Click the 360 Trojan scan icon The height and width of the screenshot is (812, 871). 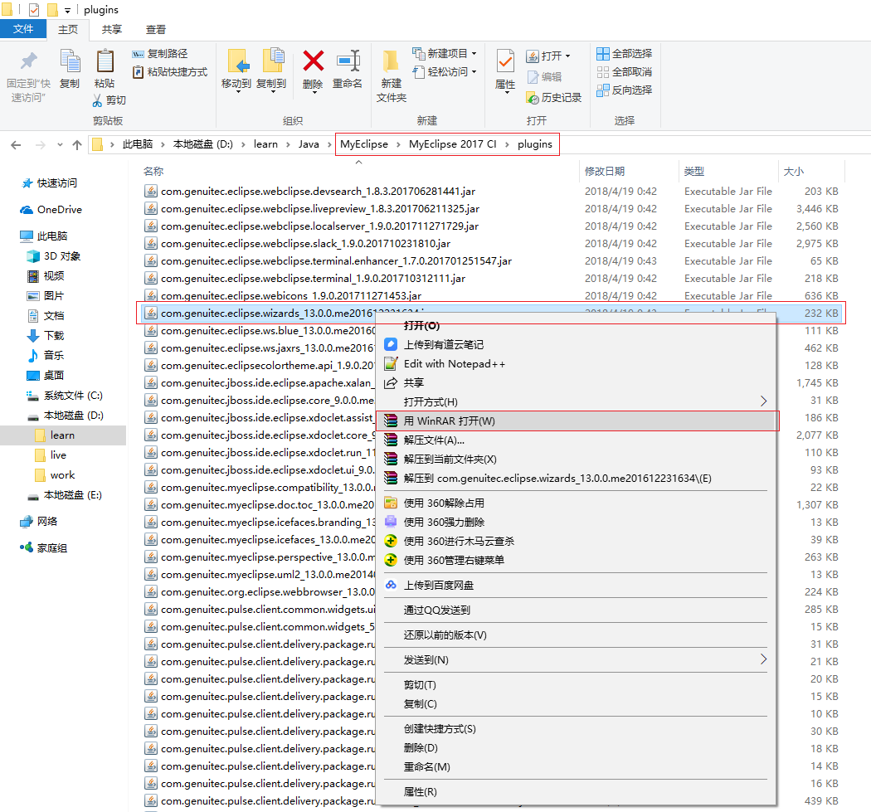point(391,541)
